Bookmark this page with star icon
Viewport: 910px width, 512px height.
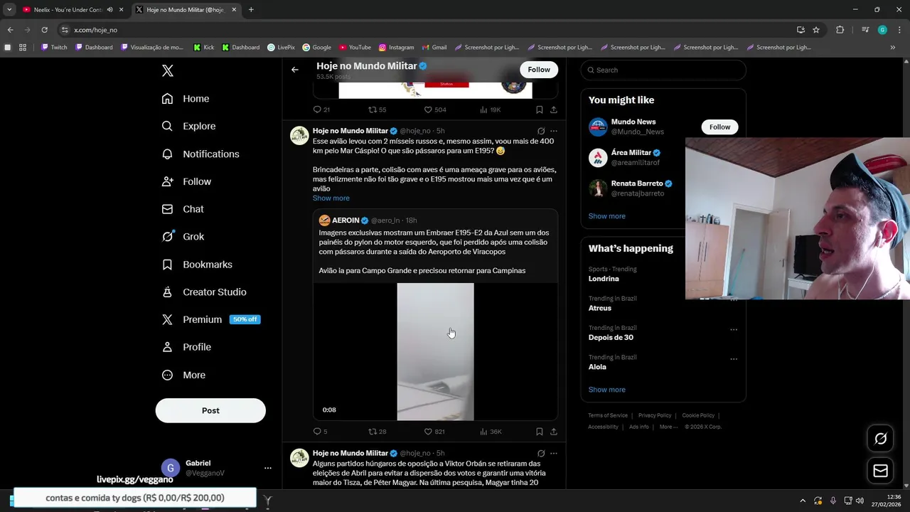pos(816,30)
